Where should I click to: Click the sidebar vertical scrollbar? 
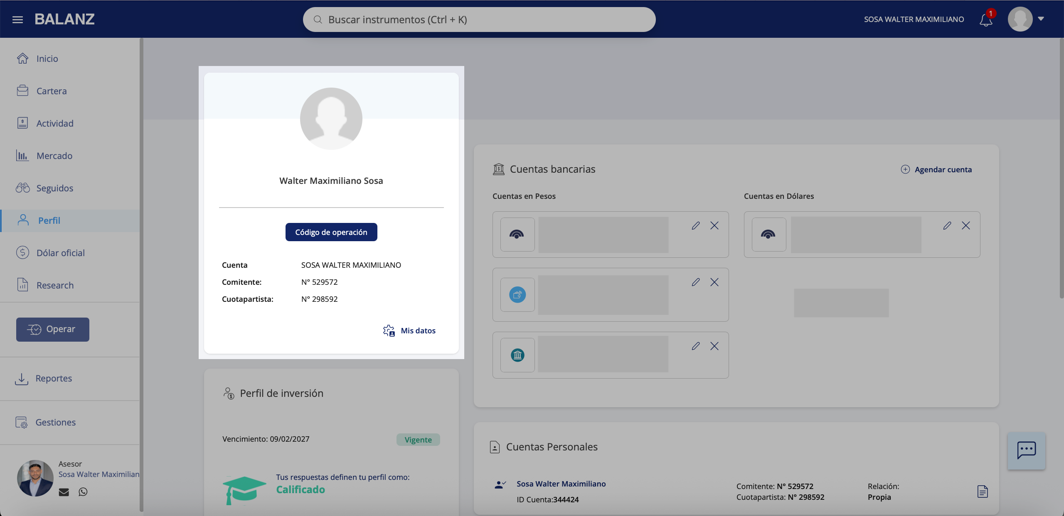coord(141,274)
